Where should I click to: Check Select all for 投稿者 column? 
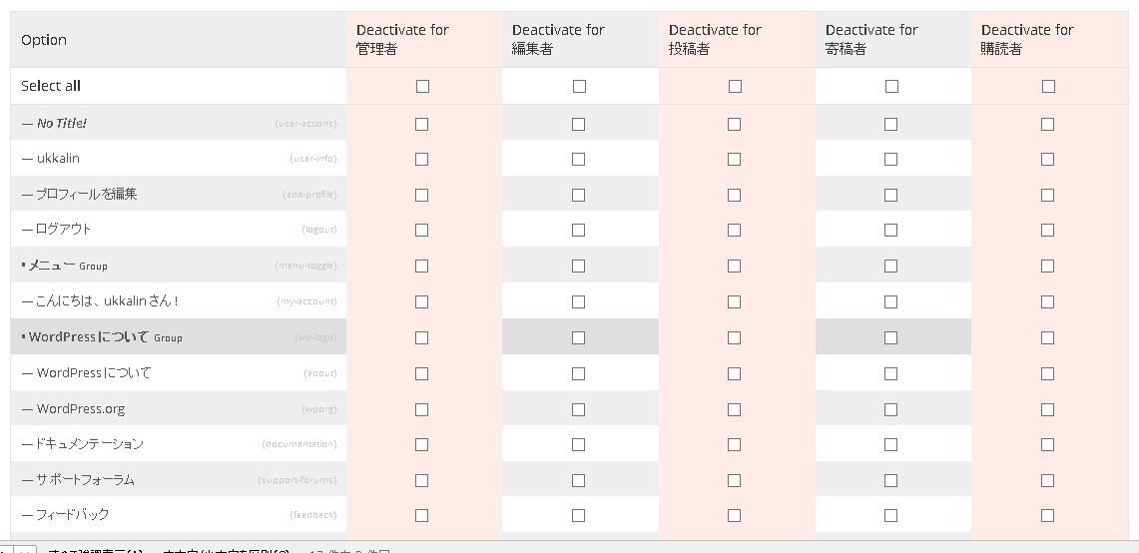(x=735, y=87)
